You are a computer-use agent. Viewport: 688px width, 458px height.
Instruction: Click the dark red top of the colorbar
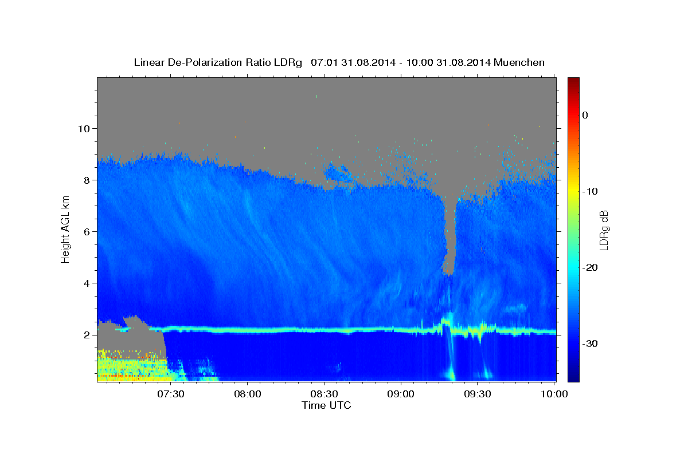(573, 83)
